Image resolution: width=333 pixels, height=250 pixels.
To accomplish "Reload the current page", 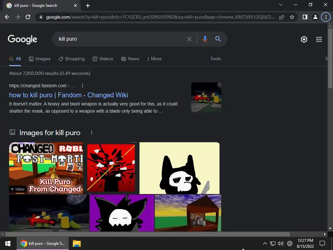I will [28, 17].
